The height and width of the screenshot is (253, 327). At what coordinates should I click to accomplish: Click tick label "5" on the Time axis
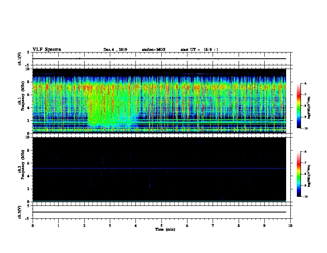tap(161, 226)
